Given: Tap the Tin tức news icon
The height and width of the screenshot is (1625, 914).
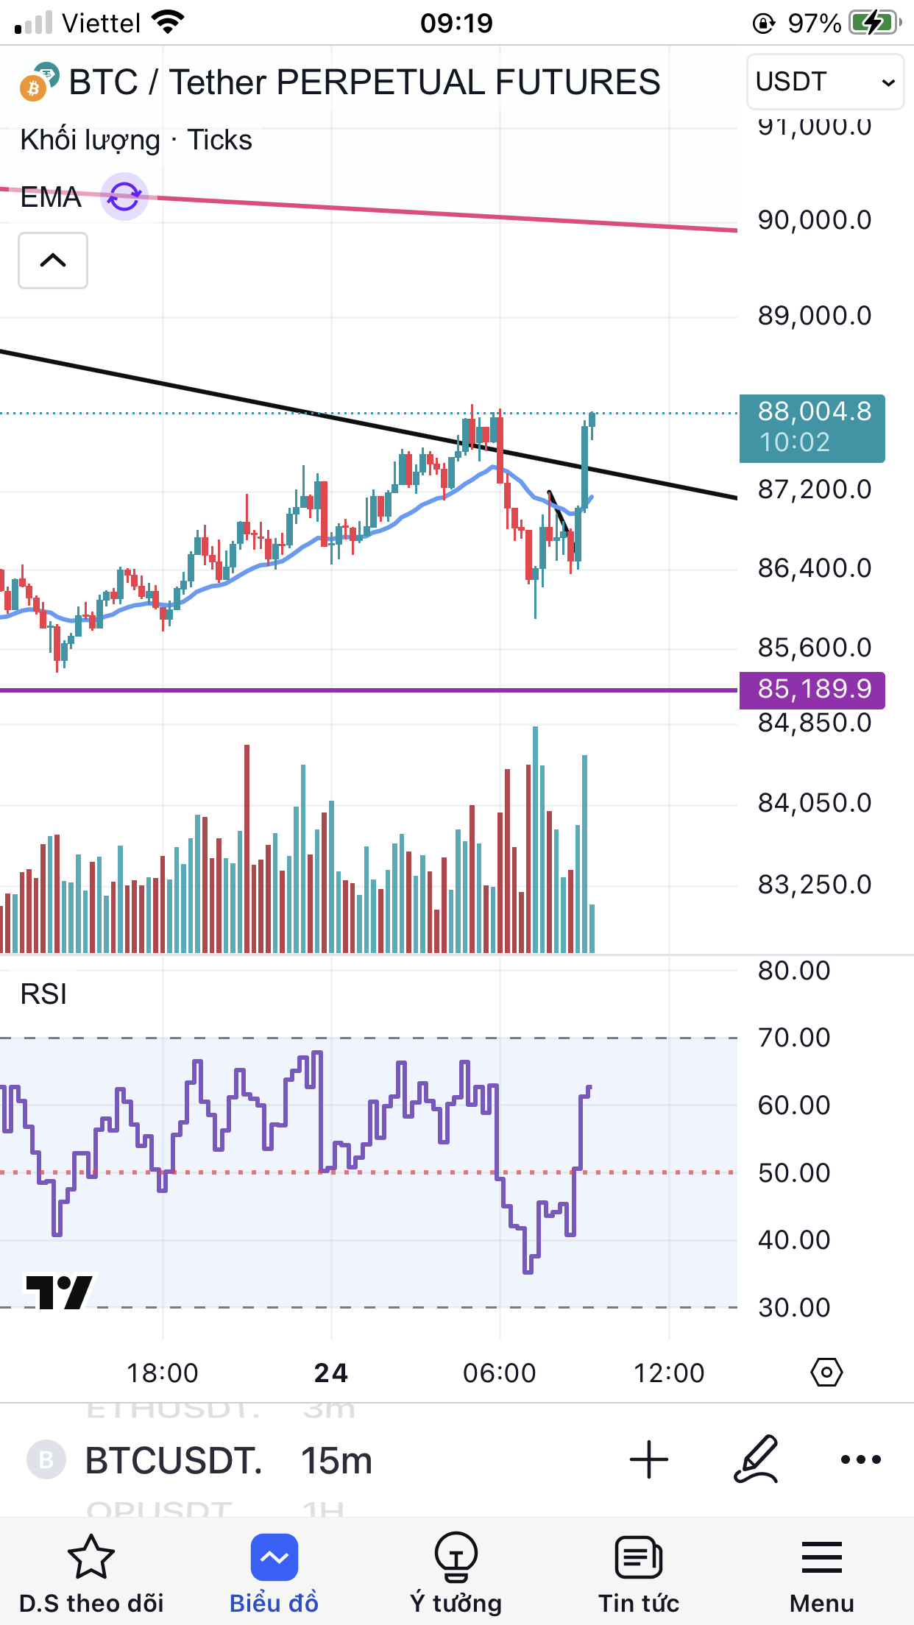Looking at the screenshot, I should [x=638, y=1557].
